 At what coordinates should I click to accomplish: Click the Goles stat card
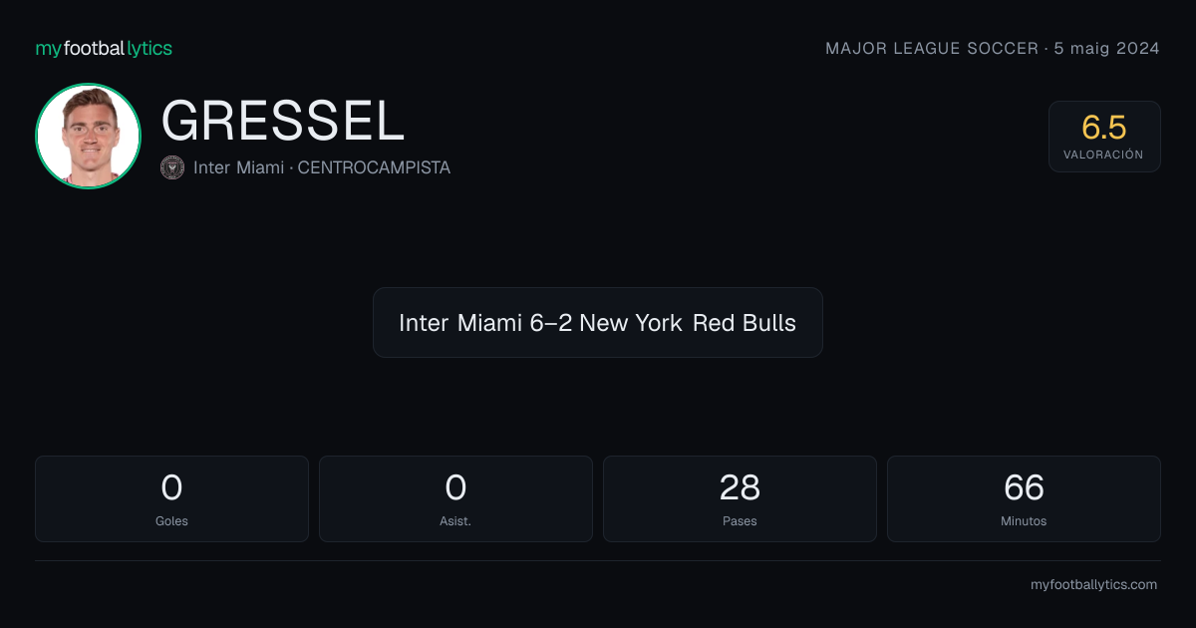171,498
